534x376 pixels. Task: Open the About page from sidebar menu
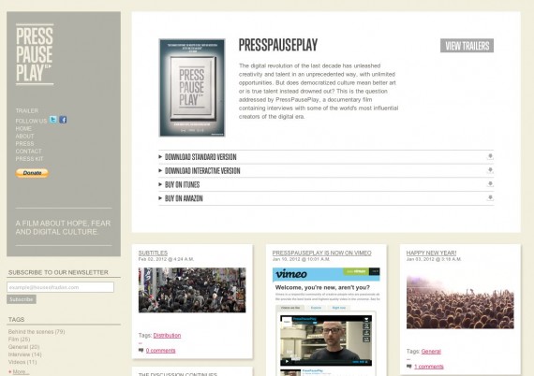point(24,136)
